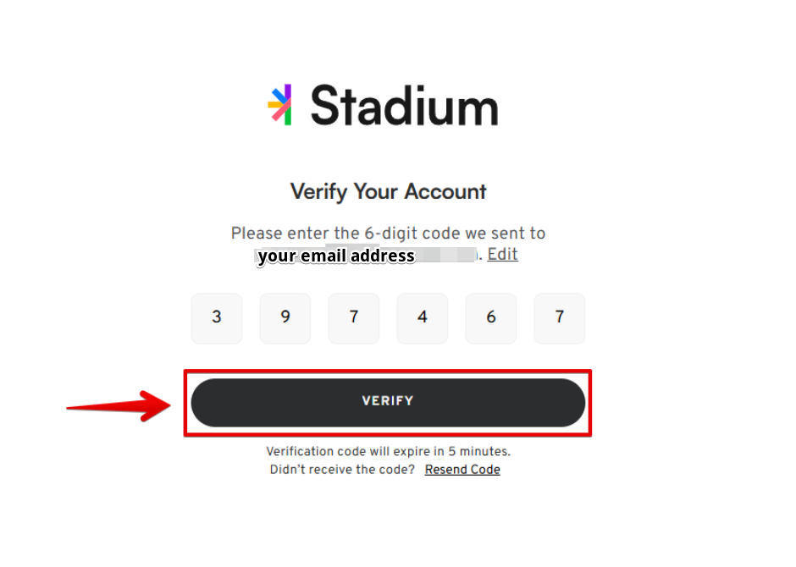
Task: Resend Code via the underlined link
Action: coord(462,470)
